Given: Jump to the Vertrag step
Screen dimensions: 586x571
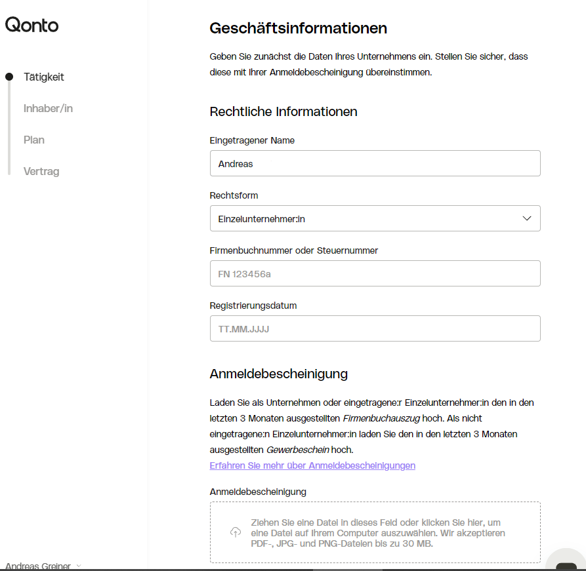Looking at the screenshot, I should tap(41, 171).
